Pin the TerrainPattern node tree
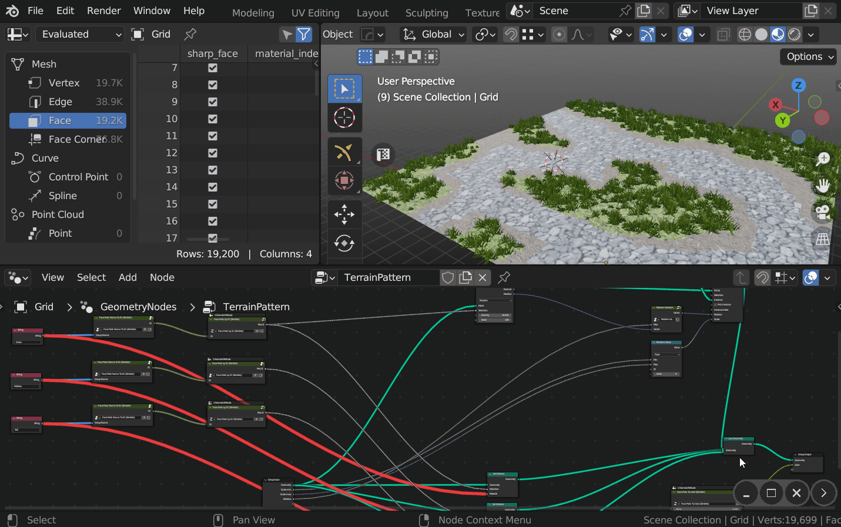Screen dimensions: 841x527 pos(504,277)
